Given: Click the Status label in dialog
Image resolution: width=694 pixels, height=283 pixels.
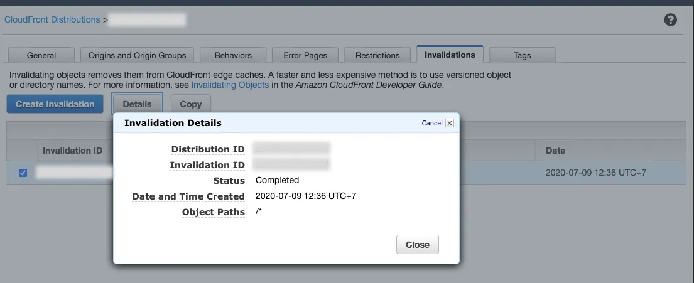Looking at the screenshot, I should (x=229, y=181).
